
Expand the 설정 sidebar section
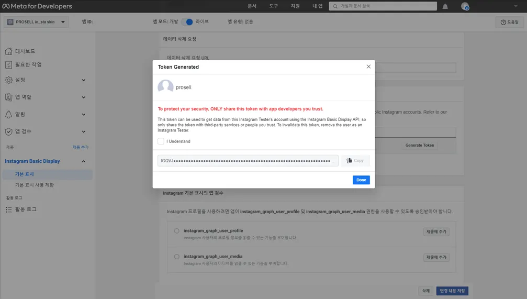pyautogui.click(x=84, y=80)
